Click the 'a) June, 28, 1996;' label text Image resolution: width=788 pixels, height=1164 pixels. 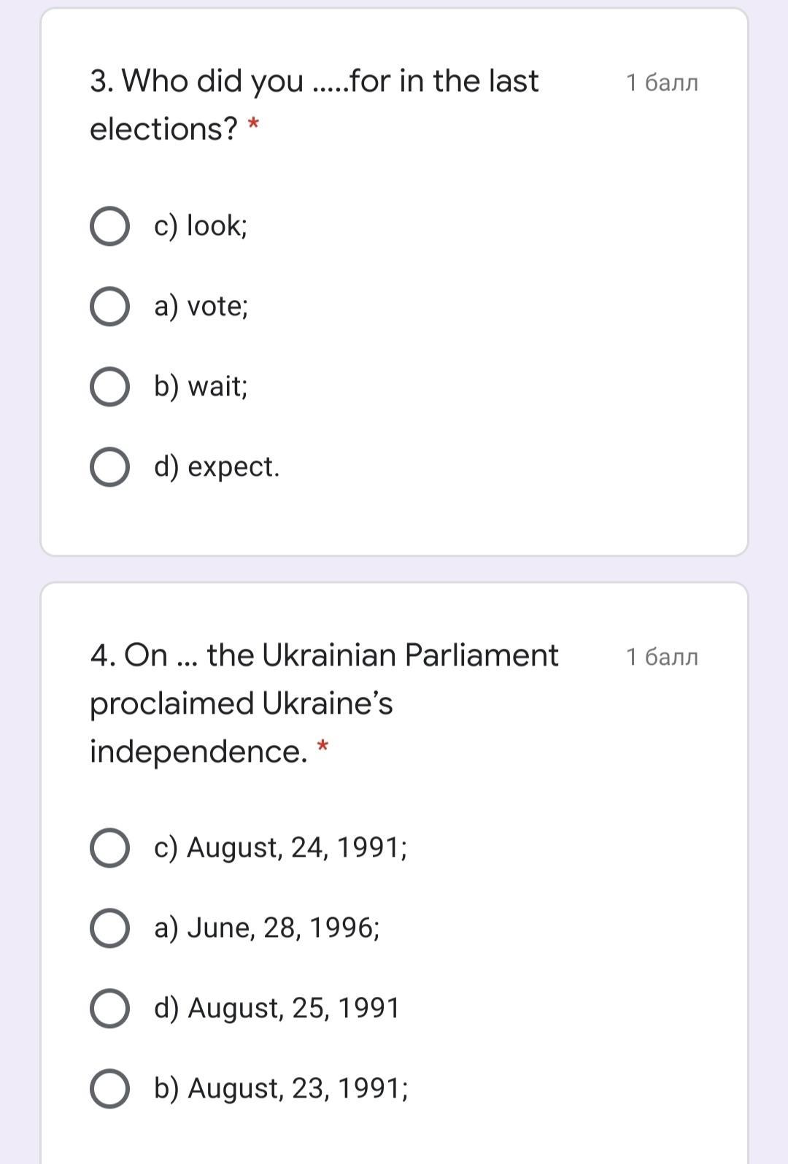point(266,928)
